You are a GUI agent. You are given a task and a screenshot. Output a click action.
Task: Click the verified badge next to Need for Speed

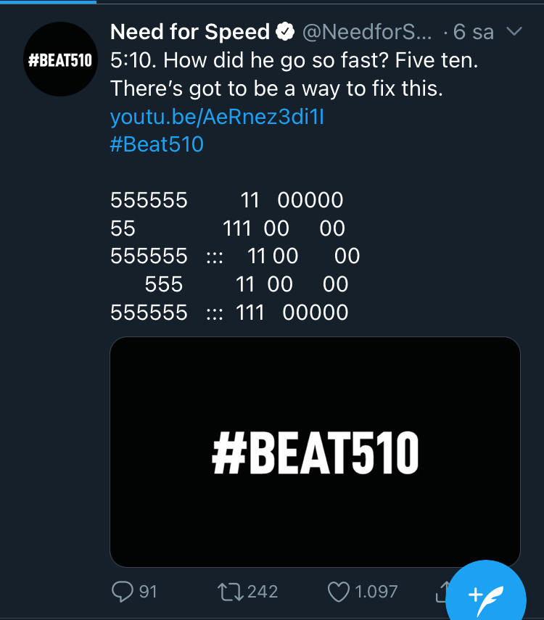pos(285,32)
